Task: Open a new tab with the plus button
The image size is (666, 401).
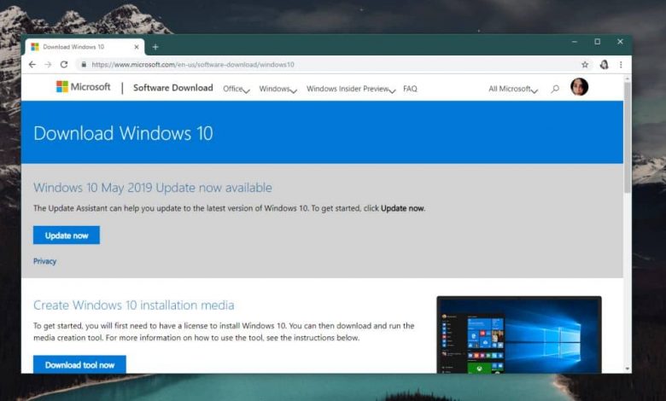Action: coord(155,47)
